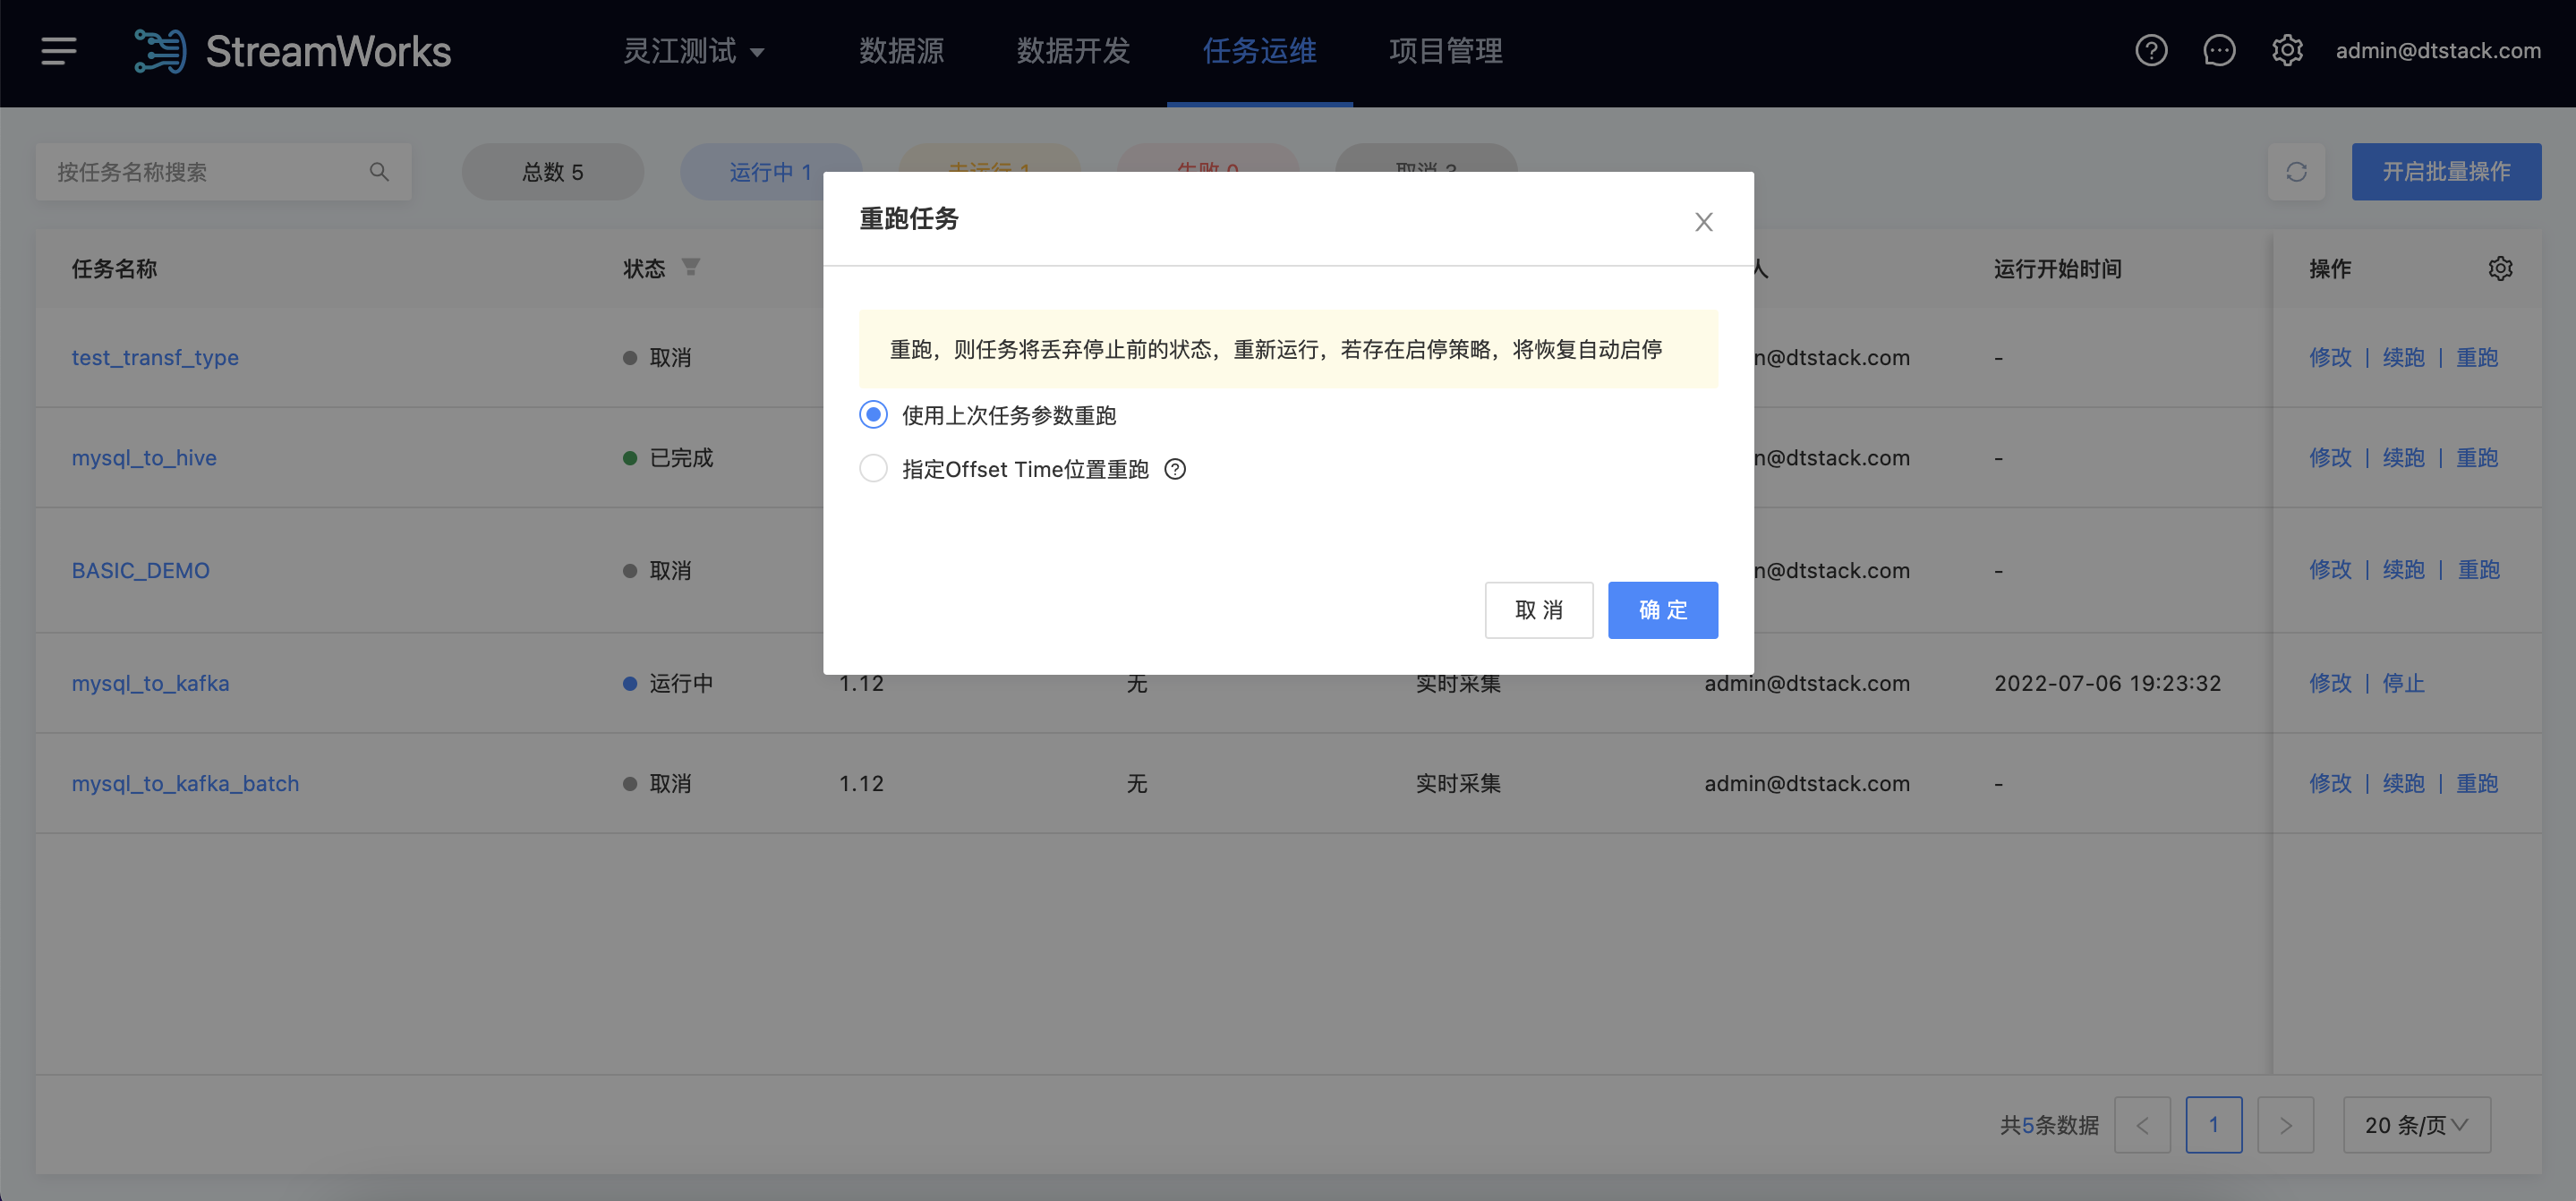Click the 共5条数据 total count text
The width and height of the screenshot is (2576, 1201).
point(2048,1125)
